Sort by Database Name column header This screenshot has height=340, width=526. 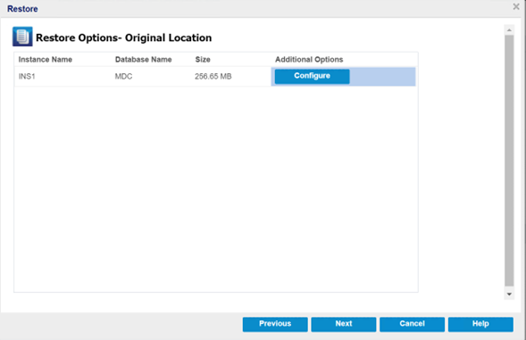pos(143,60)
